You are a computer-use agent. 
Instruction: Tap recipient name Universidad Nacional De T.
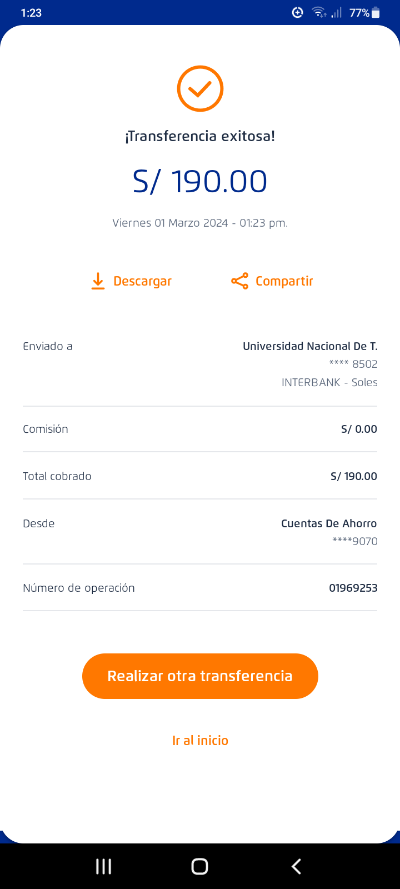click(x=310, y=346)
